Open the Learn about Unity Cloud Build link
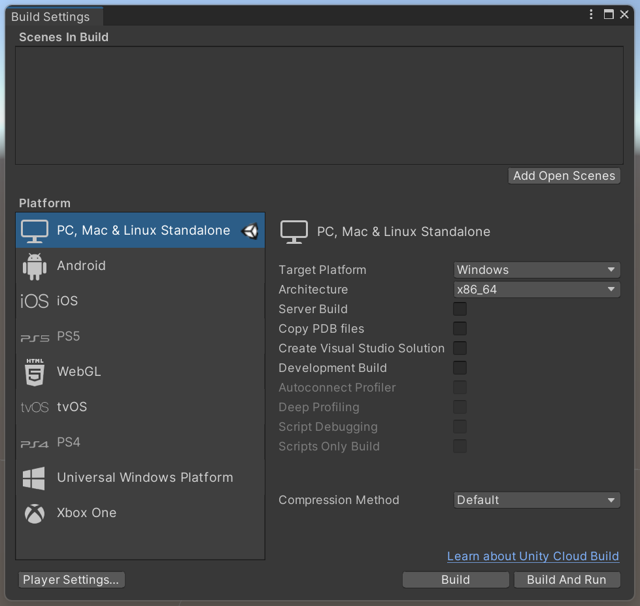 coord(533,556)
